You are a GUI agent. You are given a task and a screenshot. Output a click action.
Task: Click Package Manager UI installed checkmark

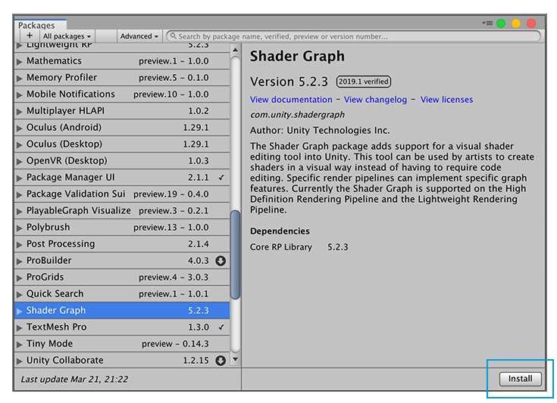(x=221, y=178)
